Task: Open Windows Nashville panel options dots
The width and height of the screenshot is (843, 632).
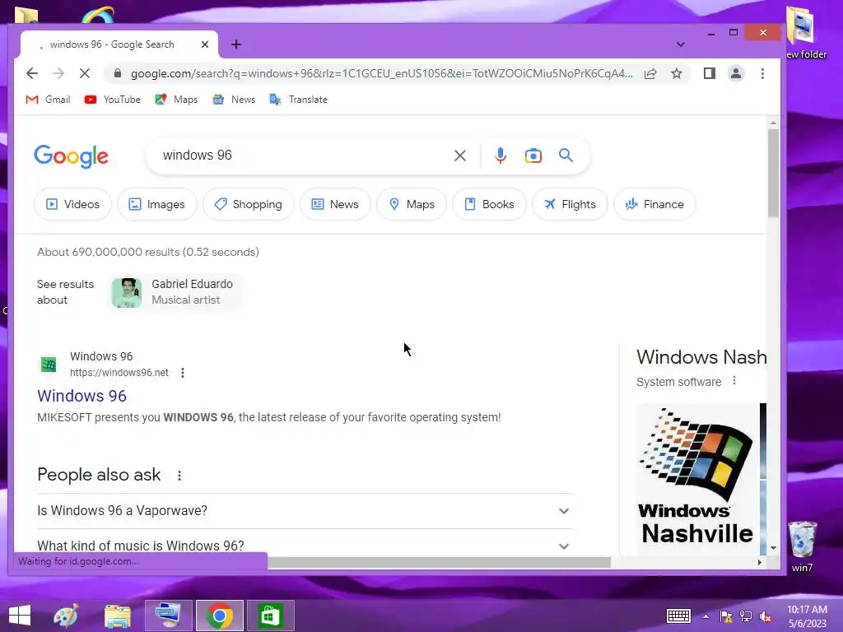Action: tap(734, 381)
